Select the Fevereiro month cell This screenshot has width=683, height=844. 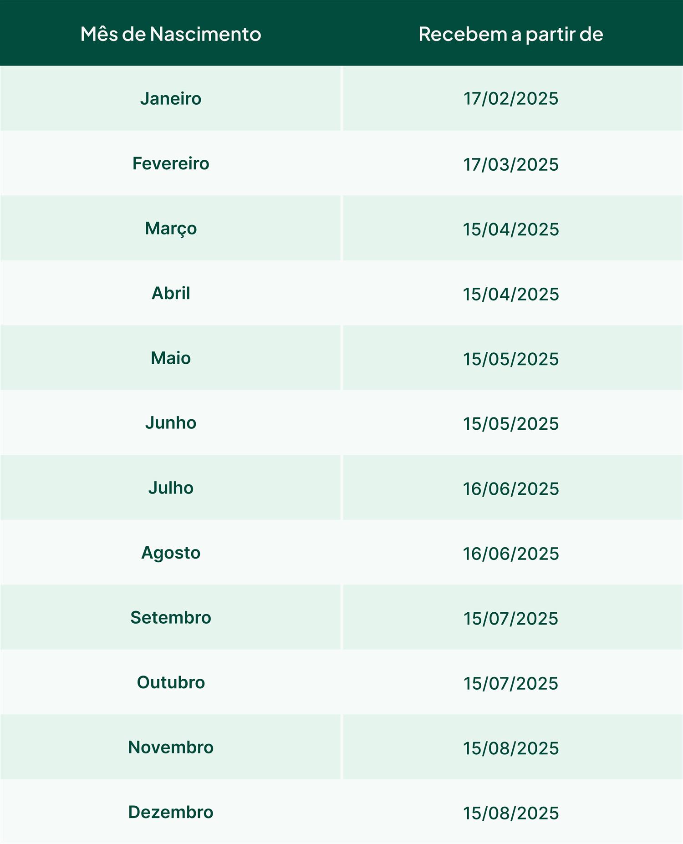(171, 163)
